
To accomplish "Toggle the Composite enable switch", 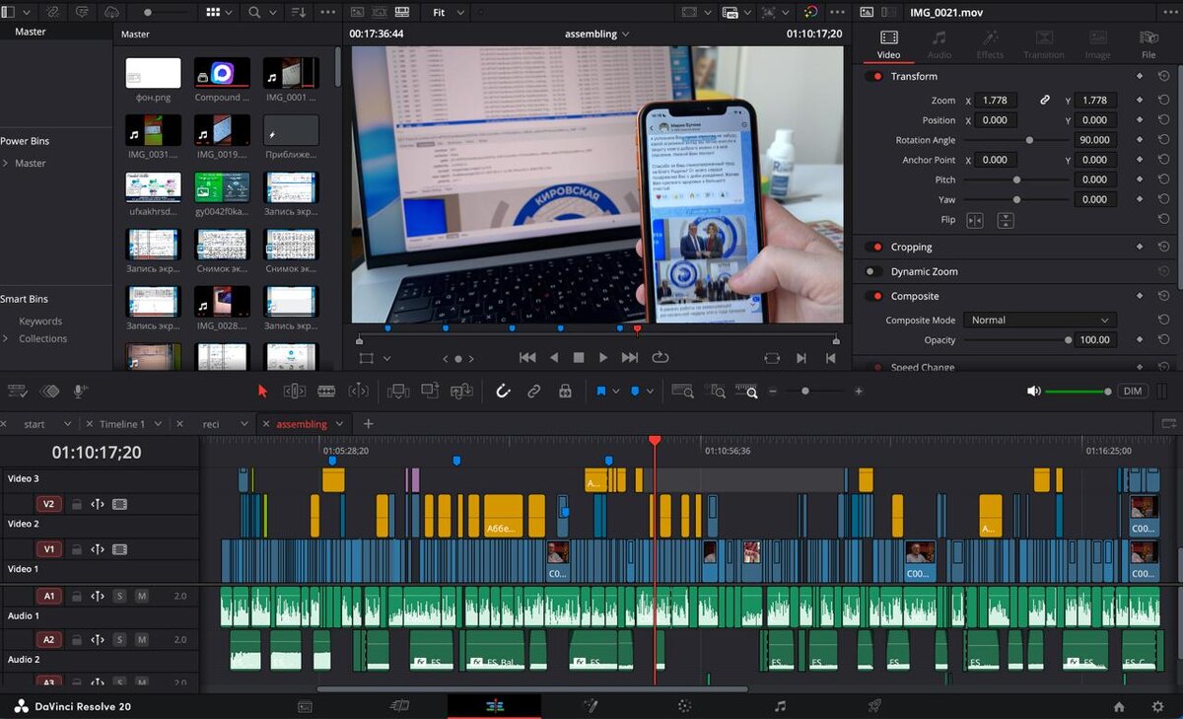I will pos(873,297).
